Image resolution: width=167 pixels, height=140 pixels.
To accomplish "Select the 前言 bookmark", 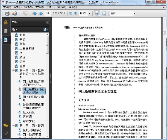I will [x=22, y=62].
